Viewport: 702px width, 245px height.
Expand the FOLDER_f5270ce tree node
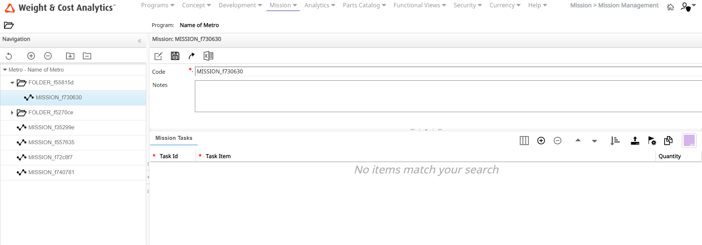click(x=12, y=112)
